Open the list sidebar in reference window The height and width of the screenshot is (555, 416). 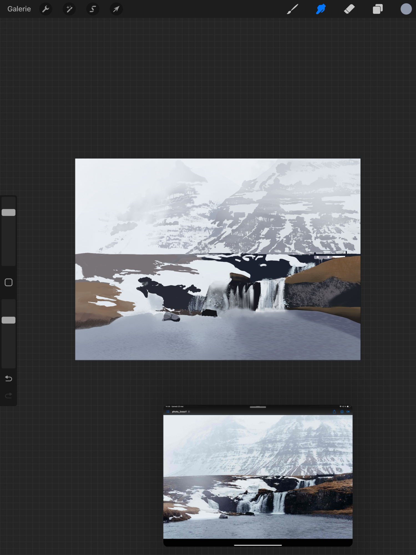click(x=168, y=412)
